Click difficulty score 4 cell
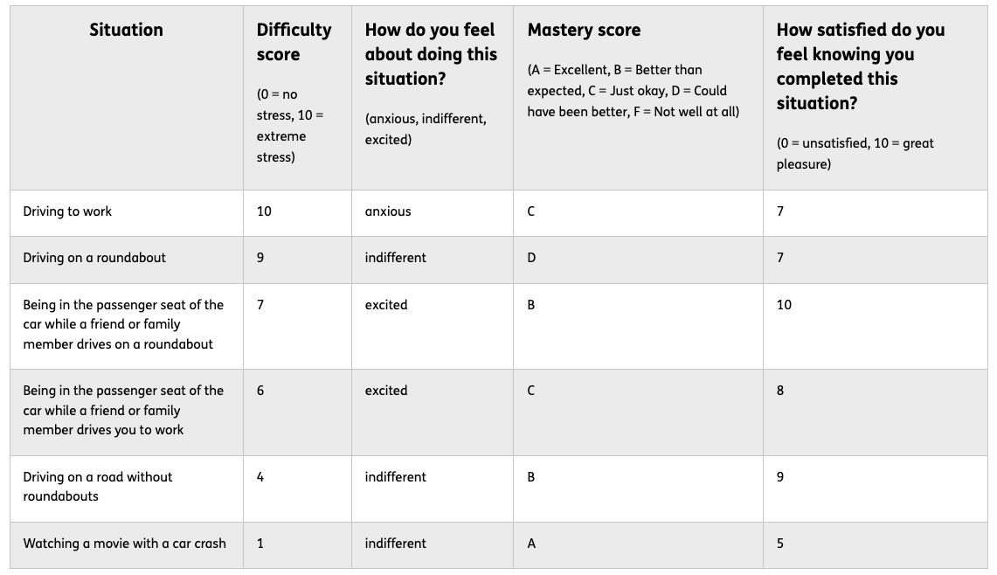This screenshot has width=997, height=575. click(x=298, y=489)
